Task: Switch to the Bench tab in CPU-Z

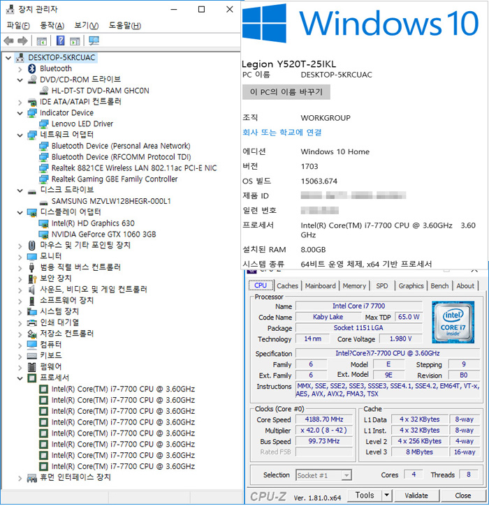Action: tap(439, 286)
